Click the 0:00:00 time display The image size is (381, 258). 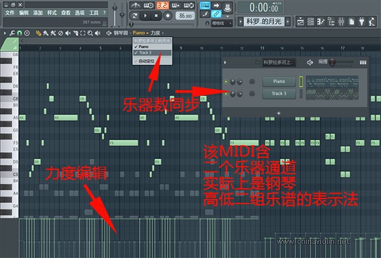260,8
